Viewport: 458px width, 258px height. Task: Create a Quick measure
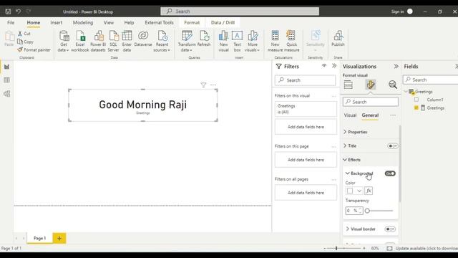[291, 42]
